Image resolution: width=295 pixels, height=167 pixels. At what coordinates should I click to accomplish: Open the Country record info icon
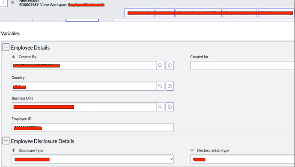click(170, 86)
